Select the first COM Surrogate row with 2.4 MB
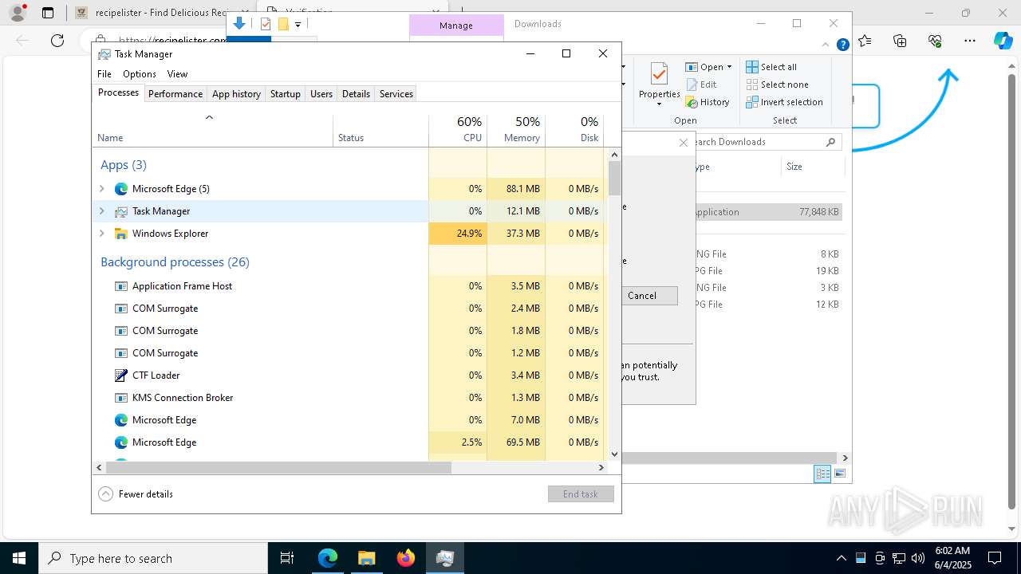The width and height of the screenshot is (1021, 574). click(x=349, y=309)
